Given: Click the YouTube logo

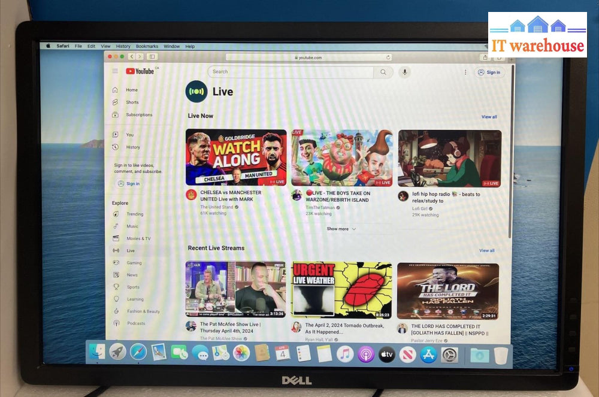Looking at the screenshot, I should click(x=140, y=71).
